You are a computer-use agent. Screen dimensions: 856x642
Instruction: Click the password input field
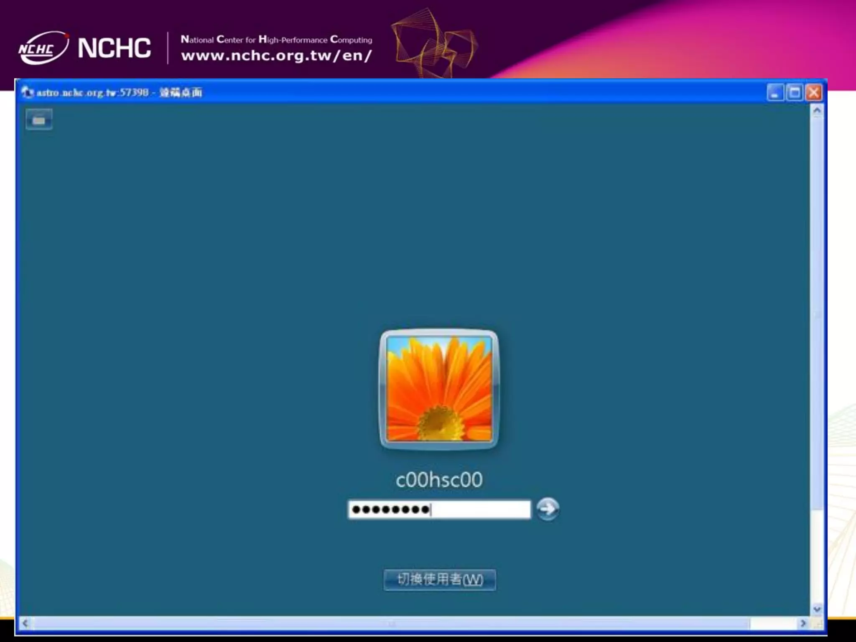(x=439, y=510)
